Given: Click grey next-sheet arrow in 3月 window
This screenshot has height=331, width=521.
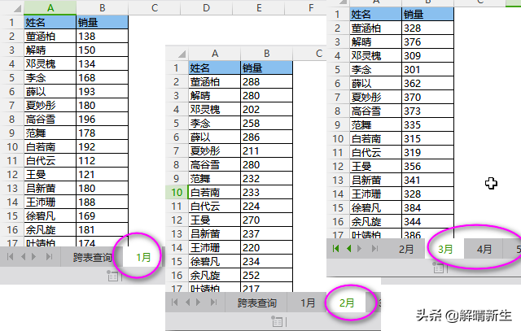Looking at the screenshot, I should [359, 248].
